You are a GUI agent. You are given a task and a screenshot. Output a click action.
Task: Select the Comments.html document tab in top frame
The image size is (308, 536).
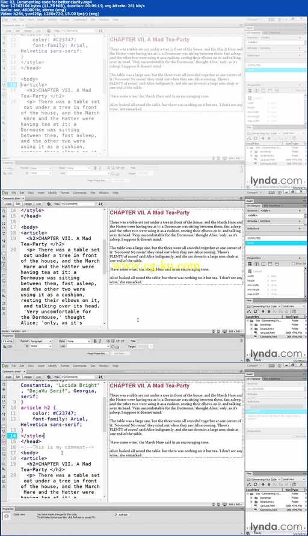11,25
